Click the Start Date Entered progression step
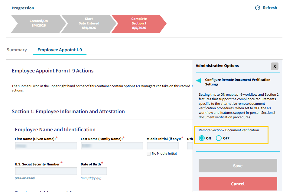Image resolution: width=283 pixels, height=192 pixels. [x=89, y=24]
